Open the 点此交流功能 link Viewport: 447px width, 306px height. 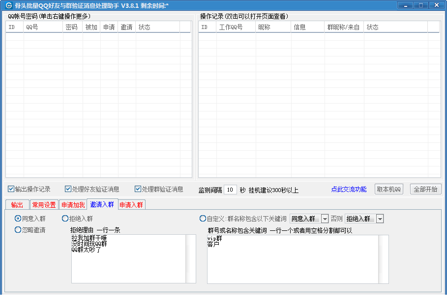[349, 189]
